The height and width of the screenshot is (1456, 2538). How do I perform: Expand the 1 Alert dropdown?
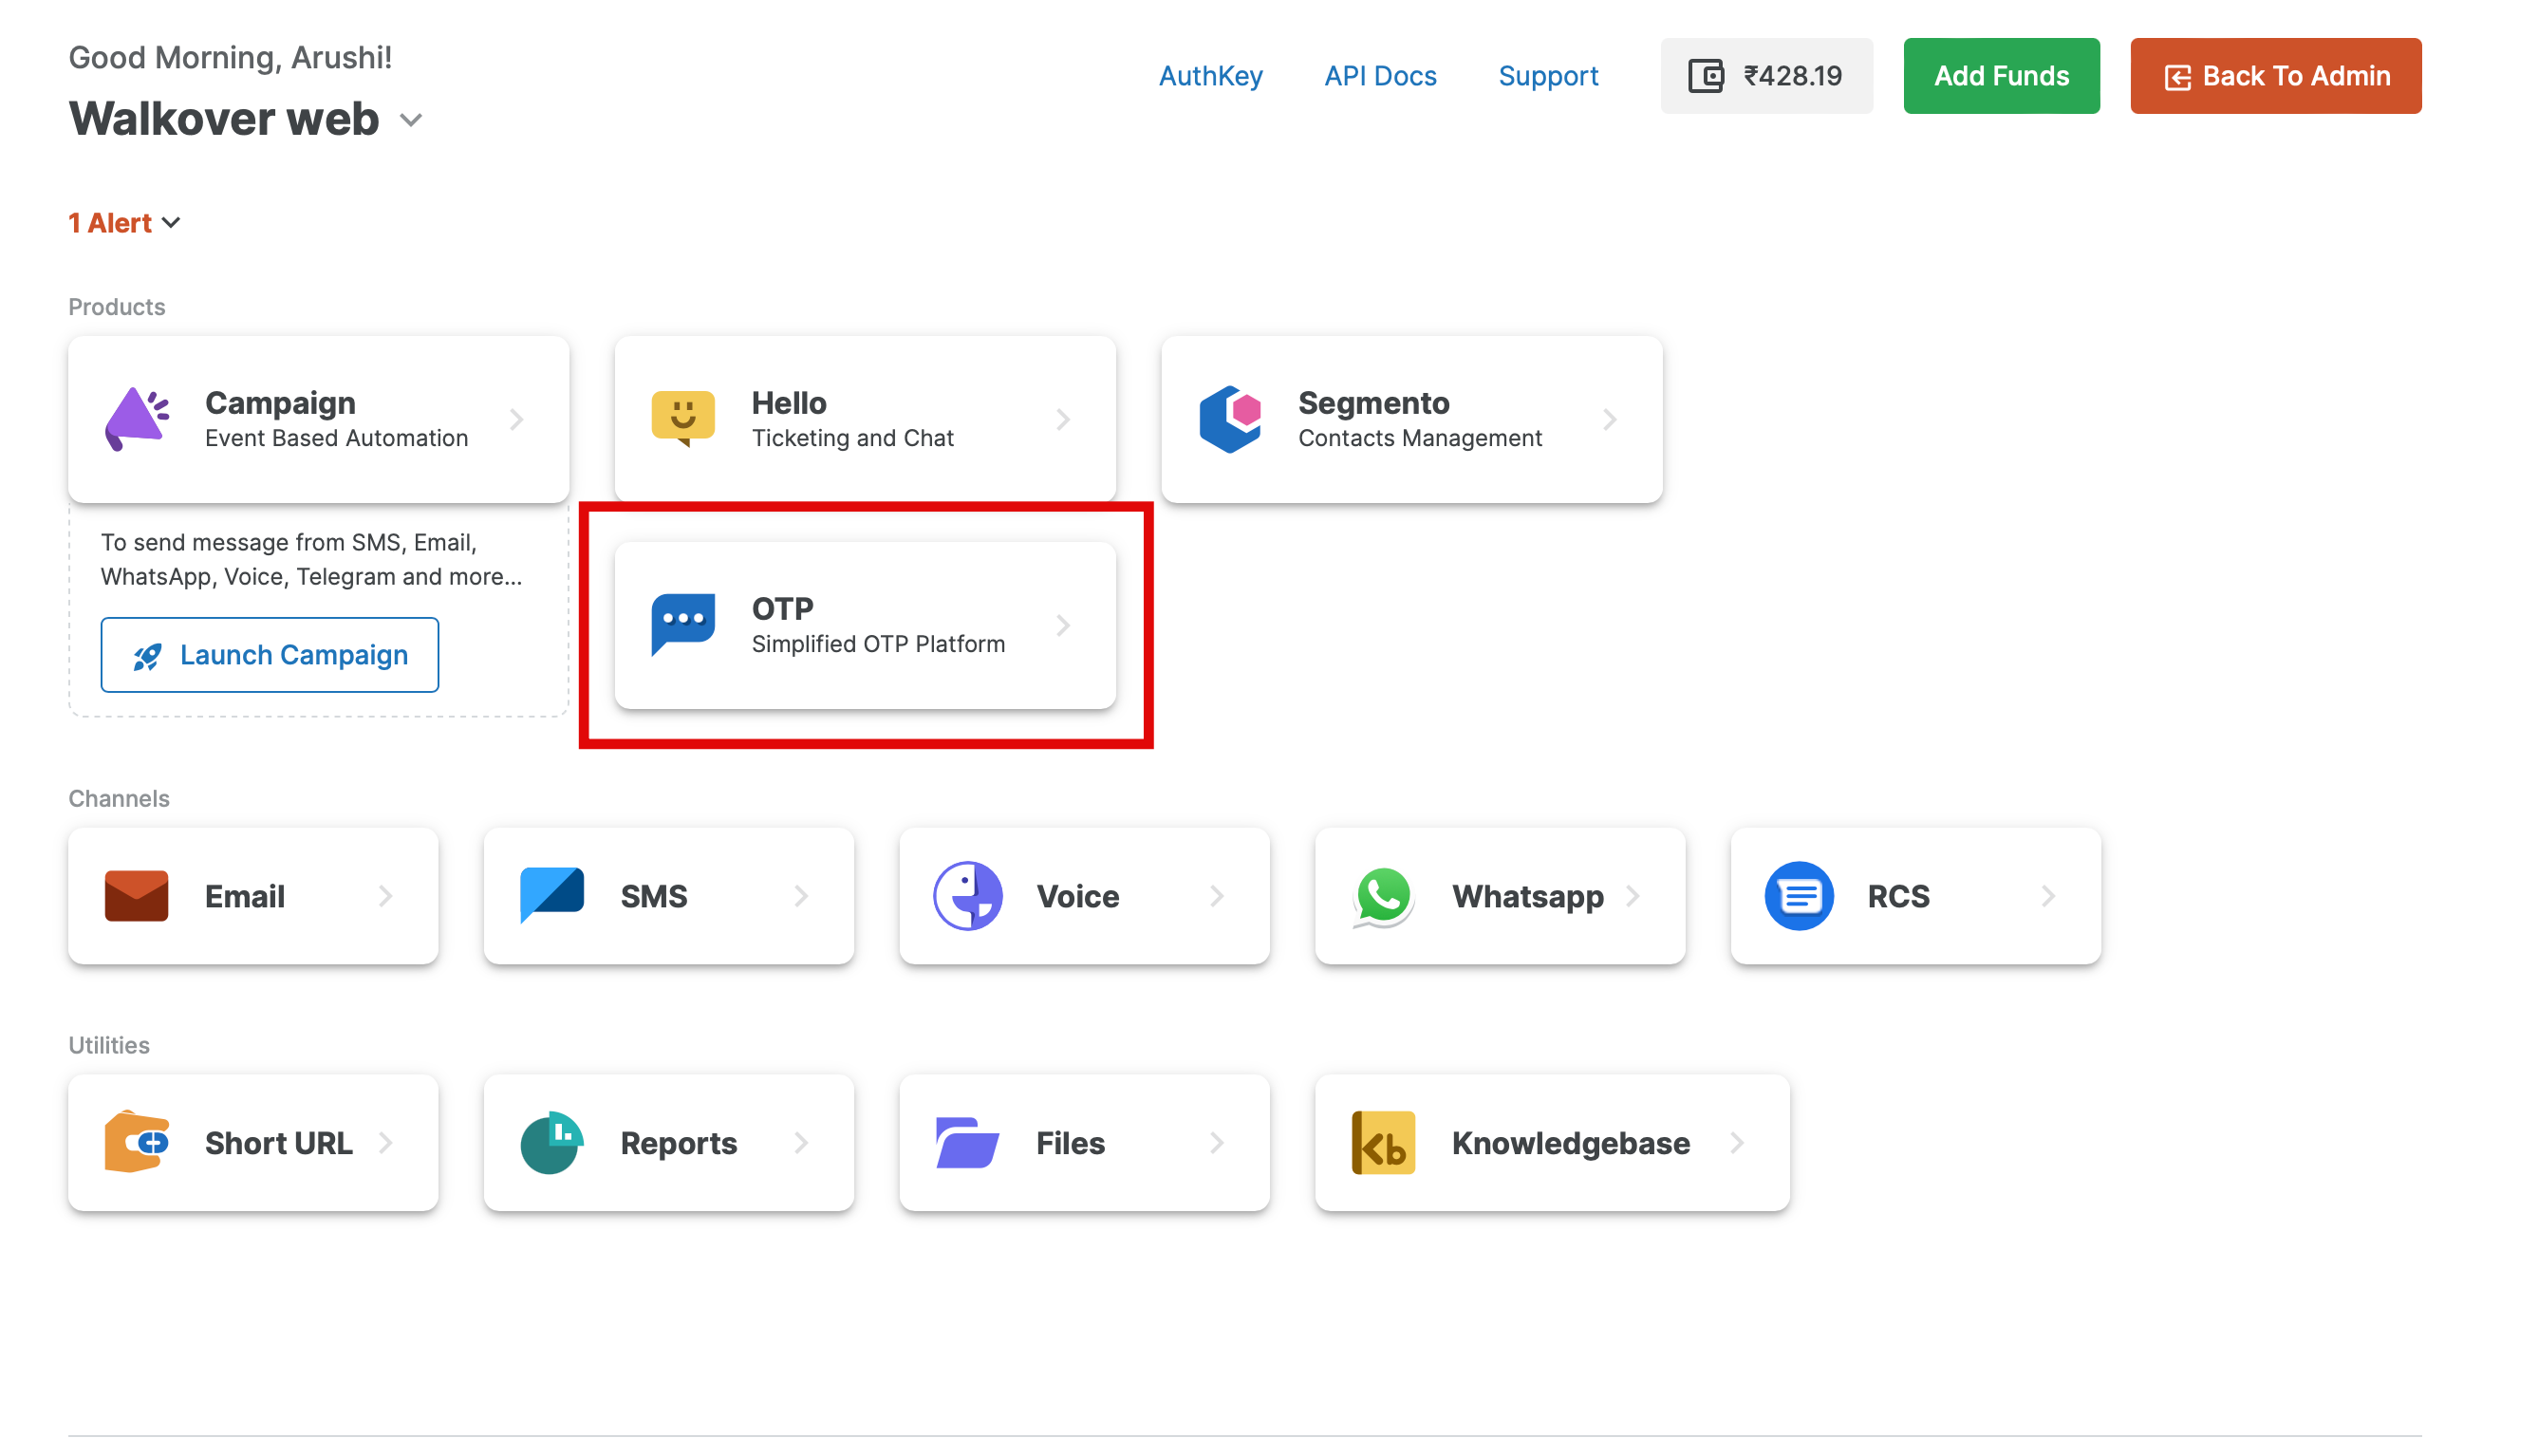point(171,222)
